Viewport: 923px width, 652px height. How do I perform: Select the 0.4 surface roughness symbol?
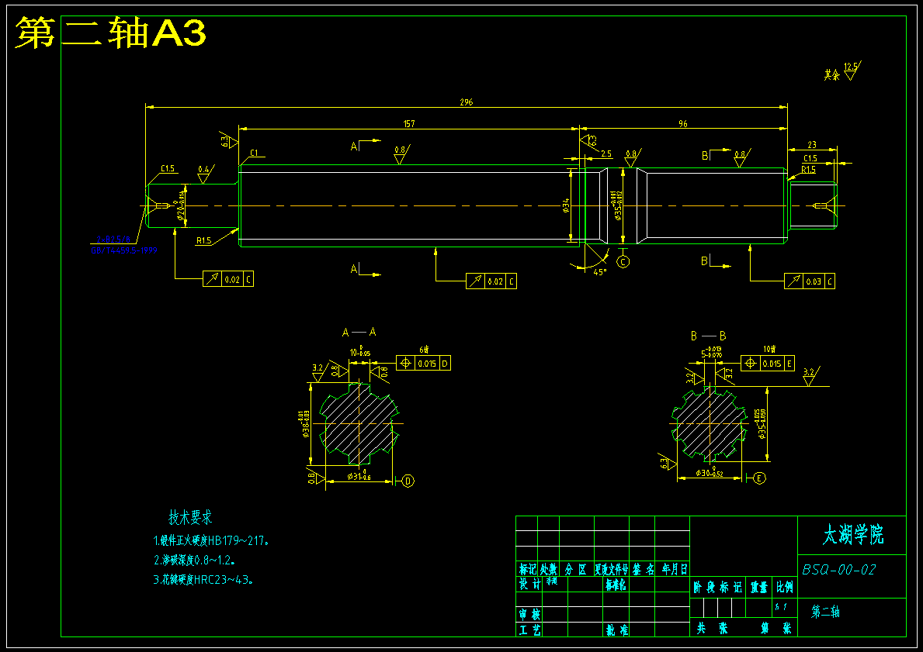pos(205,174)
